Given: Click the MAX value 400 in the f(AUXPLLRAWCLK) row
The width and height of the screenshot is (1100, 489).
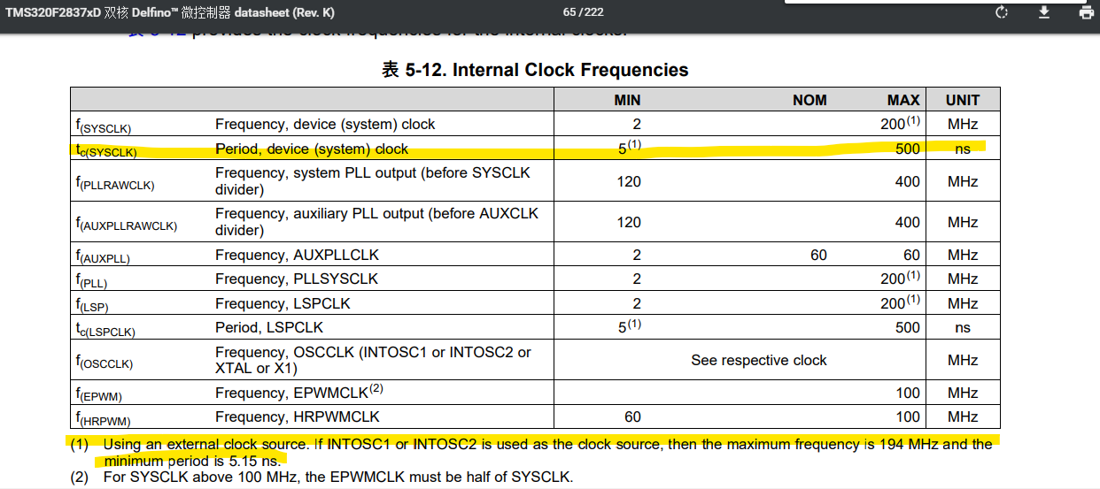Looking at the screenshot, I should pos(908,222).
